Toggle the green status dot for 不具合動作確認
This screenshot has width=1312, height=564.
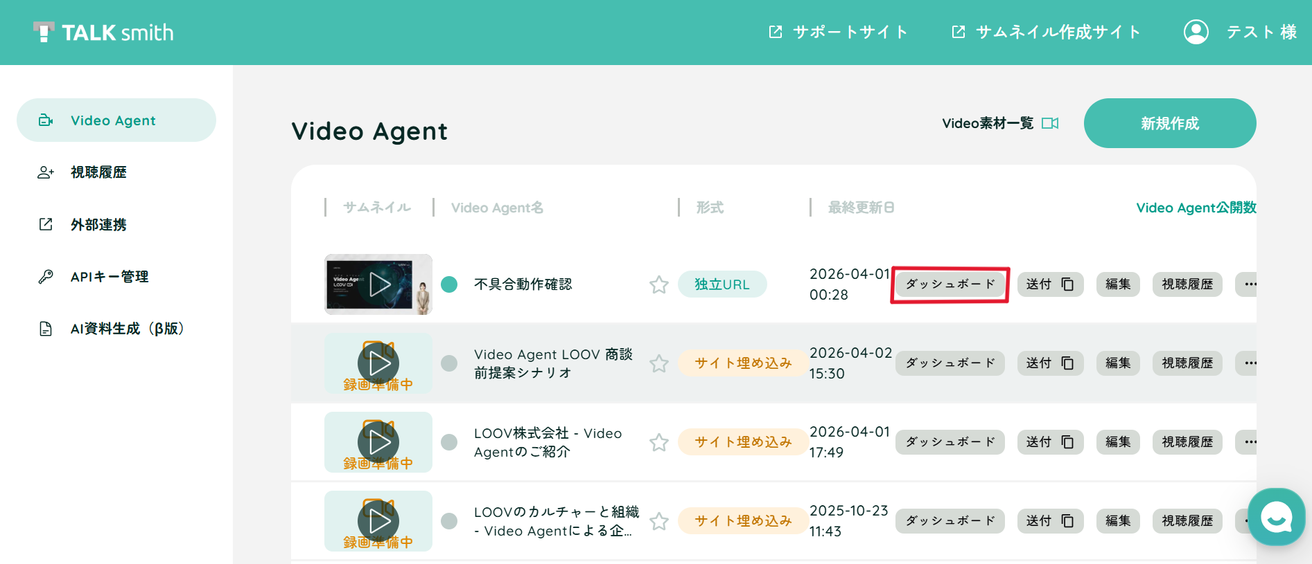pyautogui.click(x=449, y=284)
